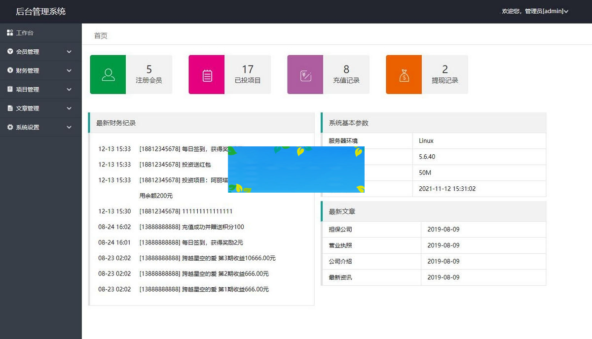Click the 系统设置 gear icon
This screenshot has height=339, width=592.
coord(10,127)
